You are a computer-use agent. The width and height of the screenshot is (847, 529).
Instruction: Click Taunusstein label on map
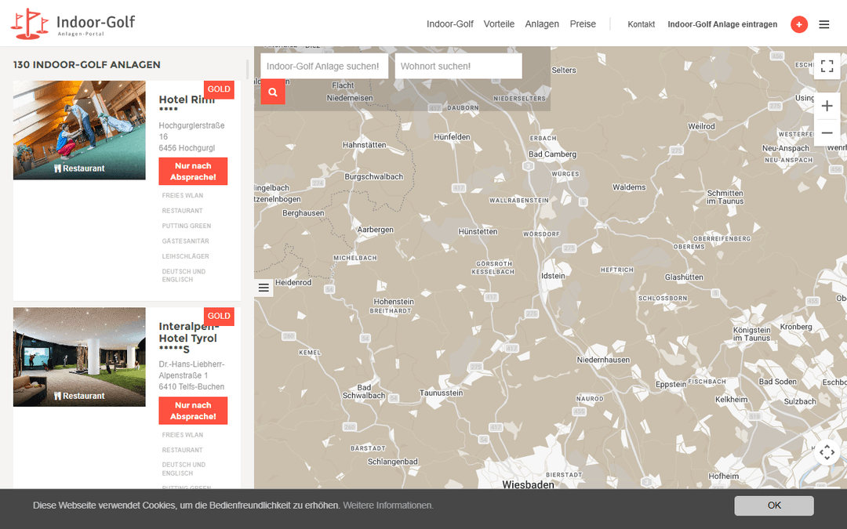pos(441,393)
